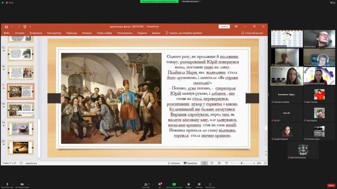This screenshot has height=189, width=337.
Task: Click the 85% zoom level value
Action: click(x=259, y=163)
